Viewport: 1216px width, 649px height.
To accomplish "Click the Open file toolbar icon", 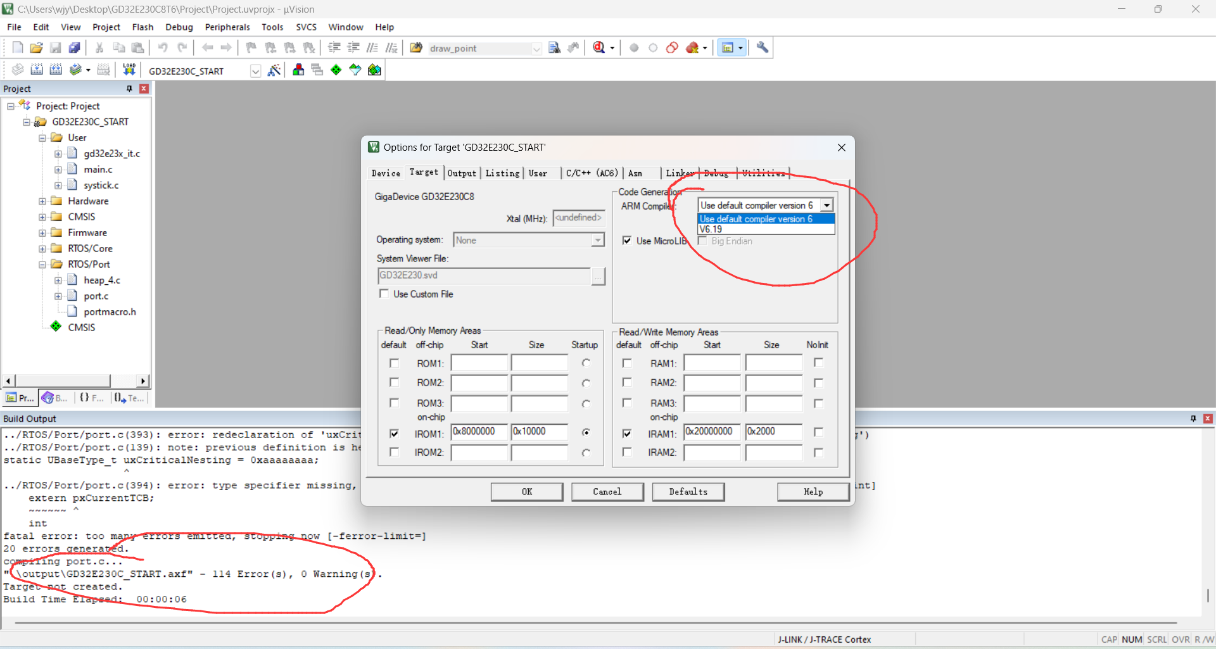I will [36, 48].
